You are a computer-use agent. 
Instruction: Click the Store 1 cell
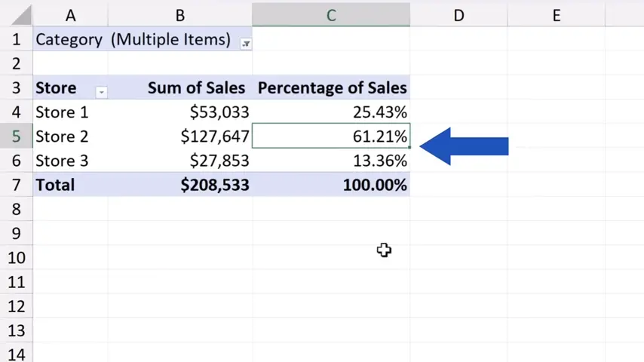coord(70,112)
